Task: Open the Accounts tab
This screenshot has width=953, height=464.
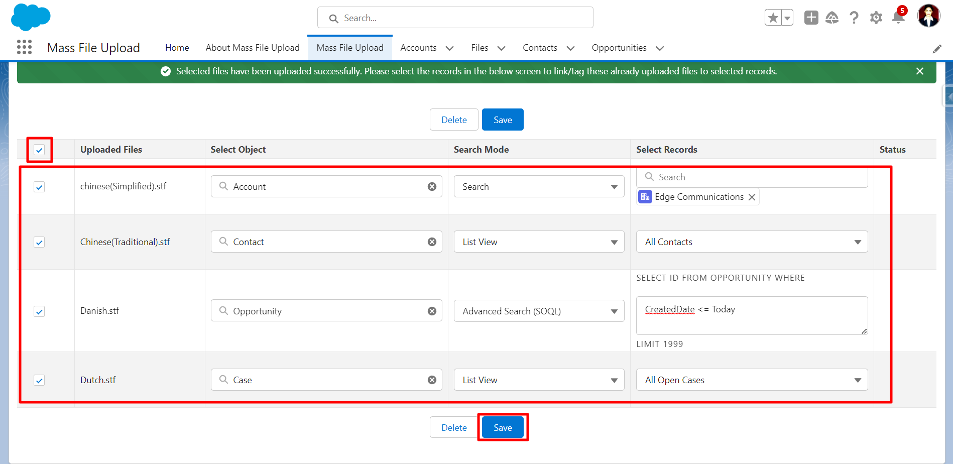Action: [x=418, y=48]
